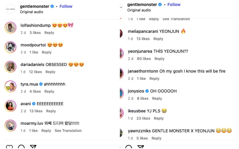Image resolution: width=239 pixels, height=149 pixels.
Task: Click avani's profile avatar
Action: (x=11, y=106)
